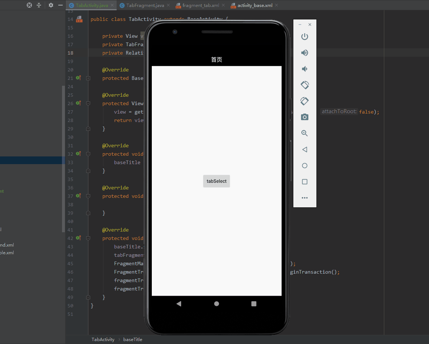
Task: Activate the emulator zoom magnifier
Action: coord(304,133)
